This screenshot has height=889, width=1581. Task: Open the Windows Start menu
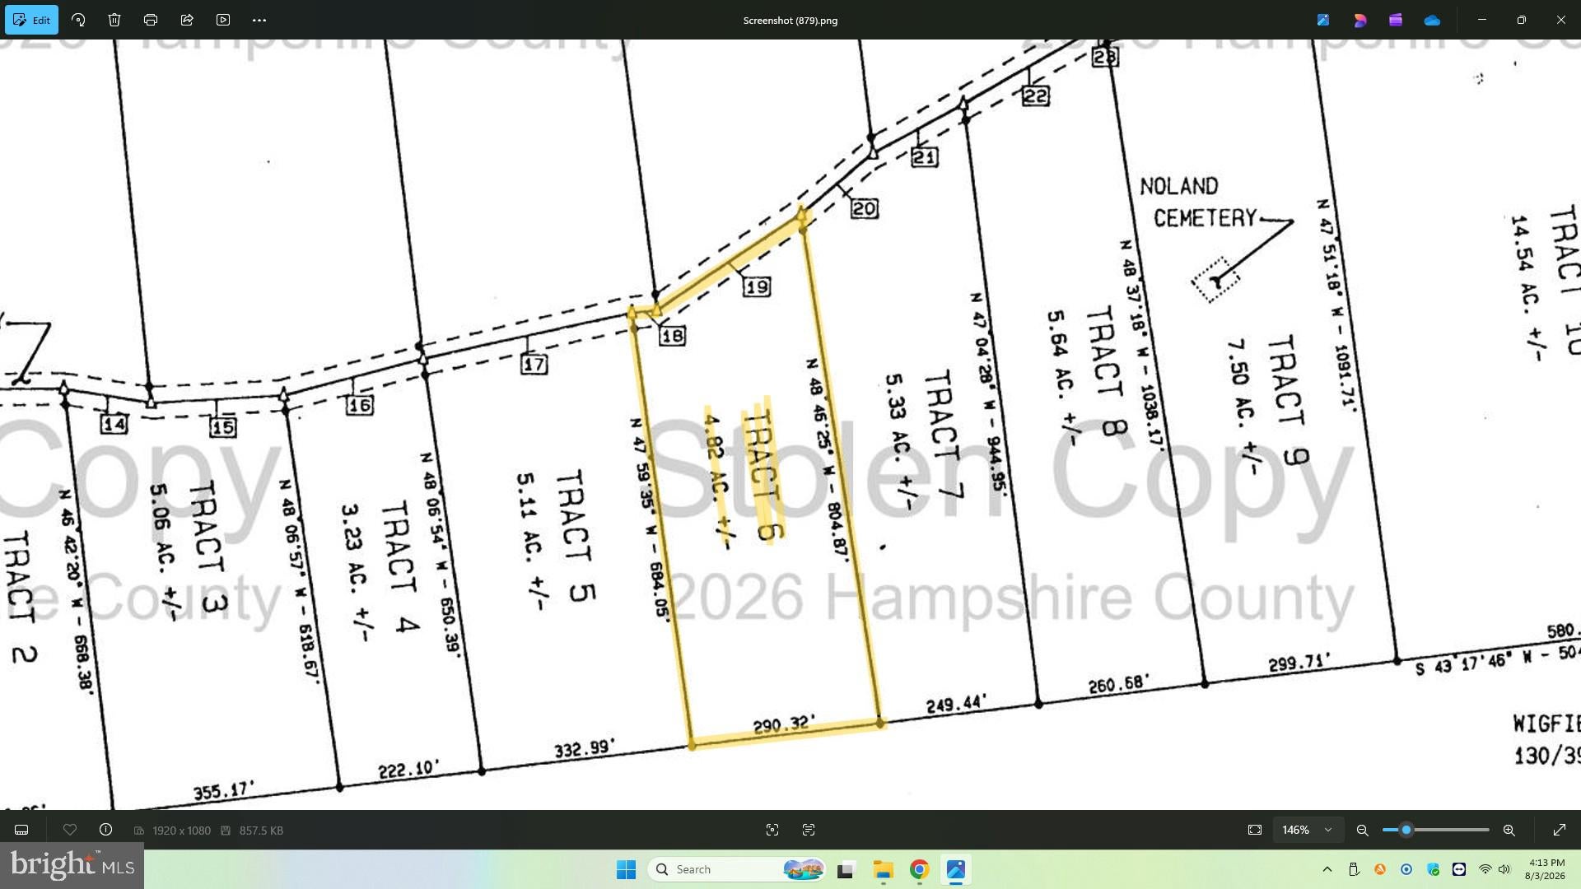point(626,869)
